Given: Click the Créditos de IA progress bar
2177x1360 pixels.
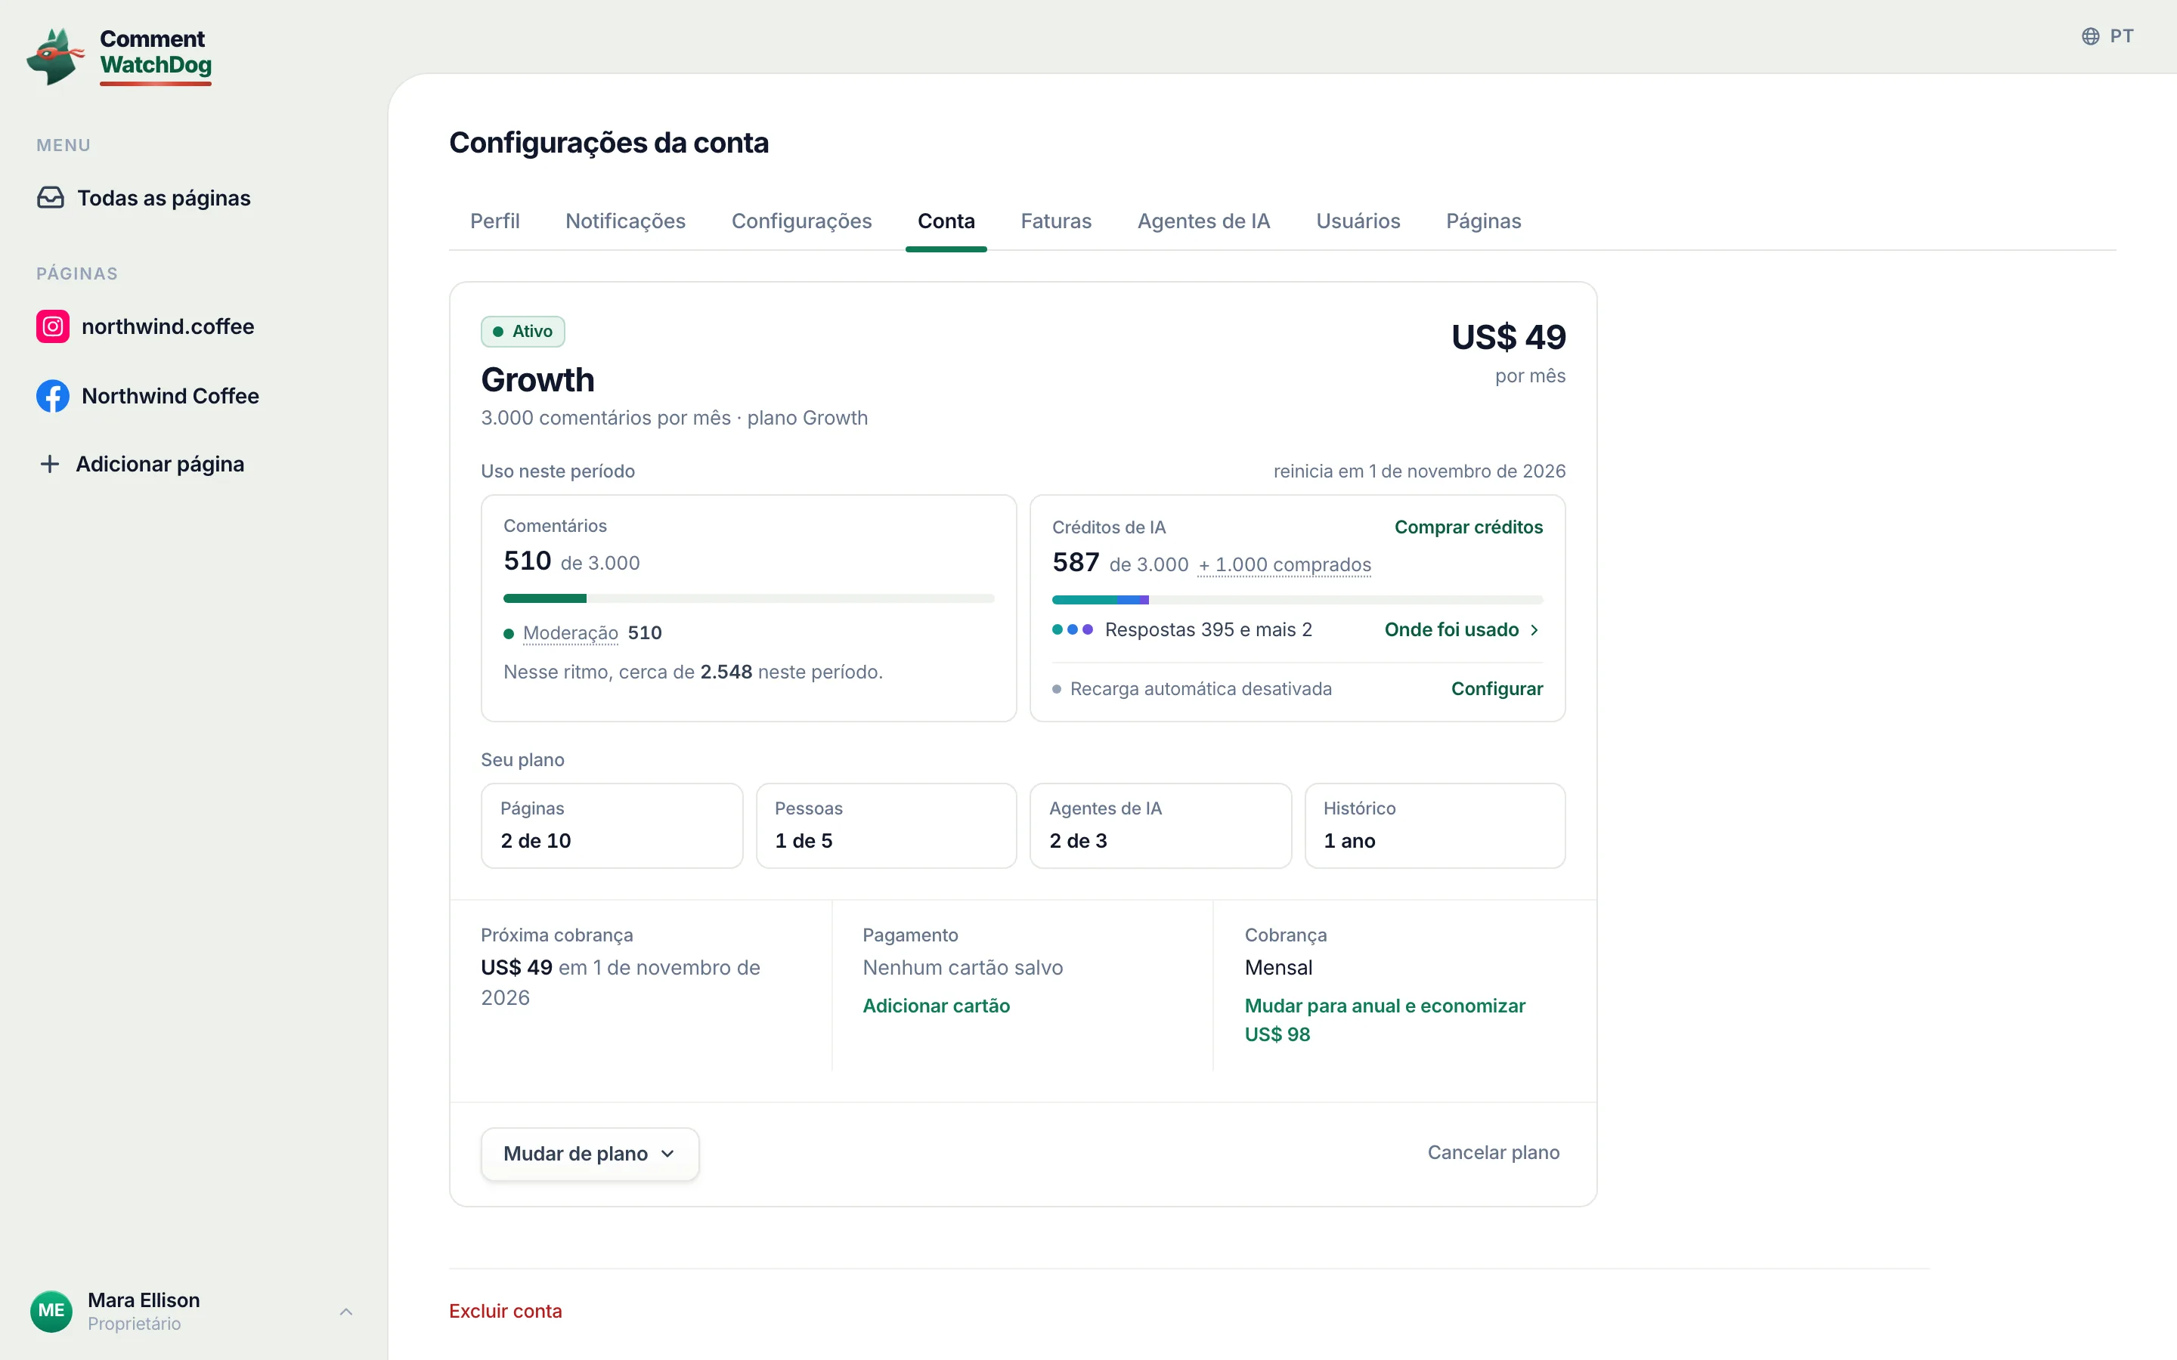Looking at the screenshot, I should coord(1297,600).
